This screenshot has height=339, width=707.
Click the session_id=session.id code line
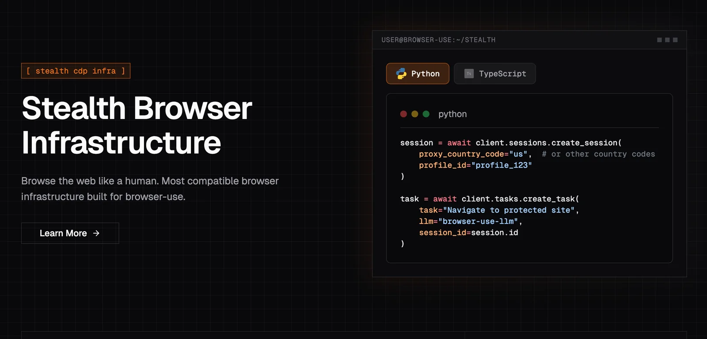[x=468, y=233]
